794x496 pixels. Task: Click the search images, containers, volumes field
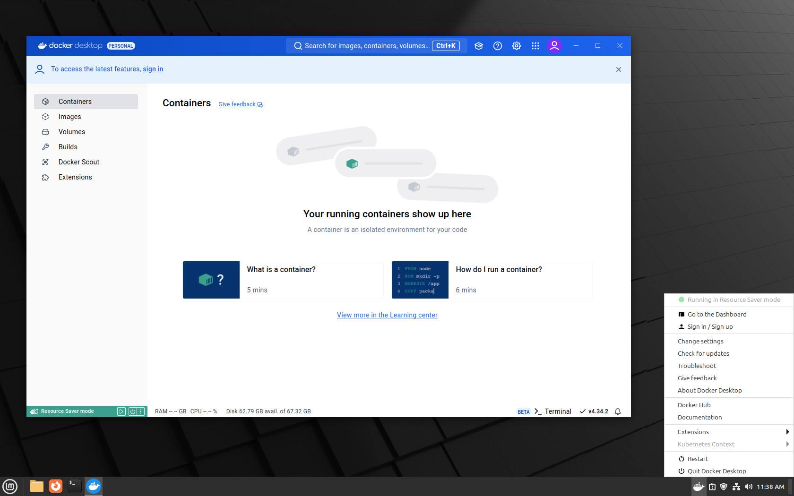coord(376,46)
